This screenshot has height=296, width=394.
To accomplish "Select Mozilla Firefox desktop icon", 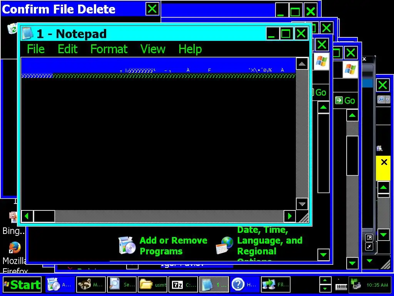I will [14, 248].
